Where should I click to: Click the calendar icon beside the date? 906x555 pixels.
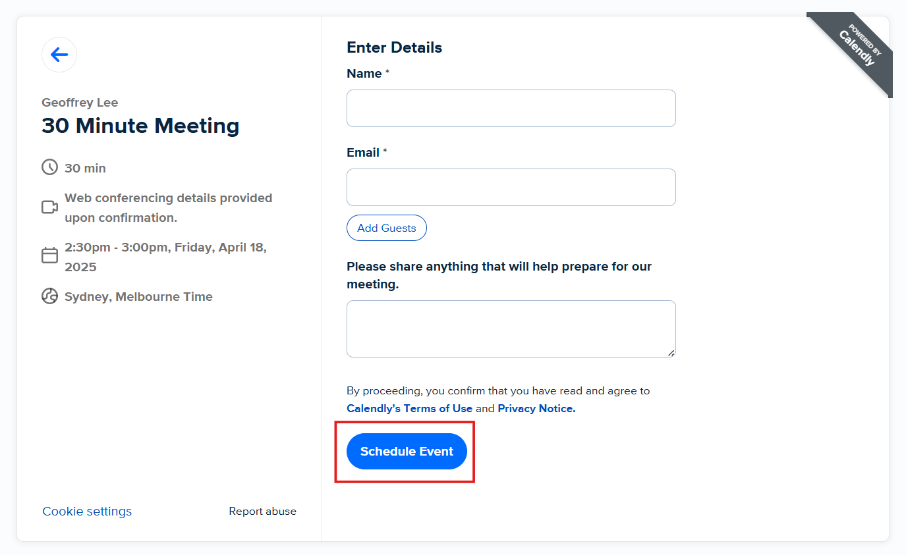pos(49,255)
